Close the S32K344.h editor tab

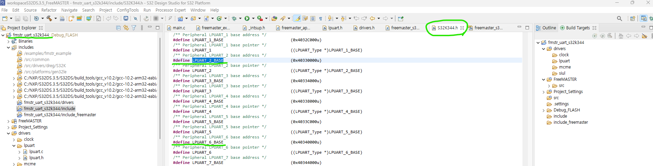tap(462, 28)
